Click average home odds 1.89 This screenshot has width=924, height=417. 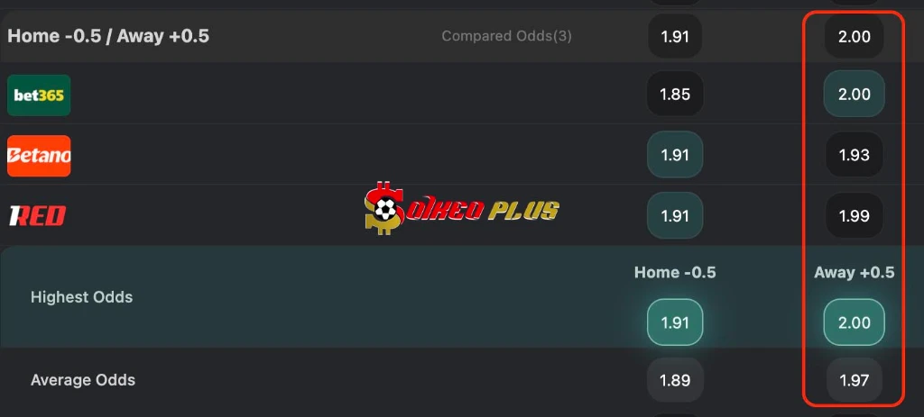(674, 381)
